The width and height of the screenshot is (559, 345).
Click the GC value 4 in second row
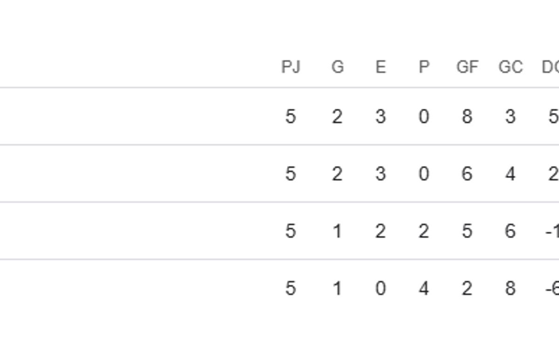click(x=511, y=174)
